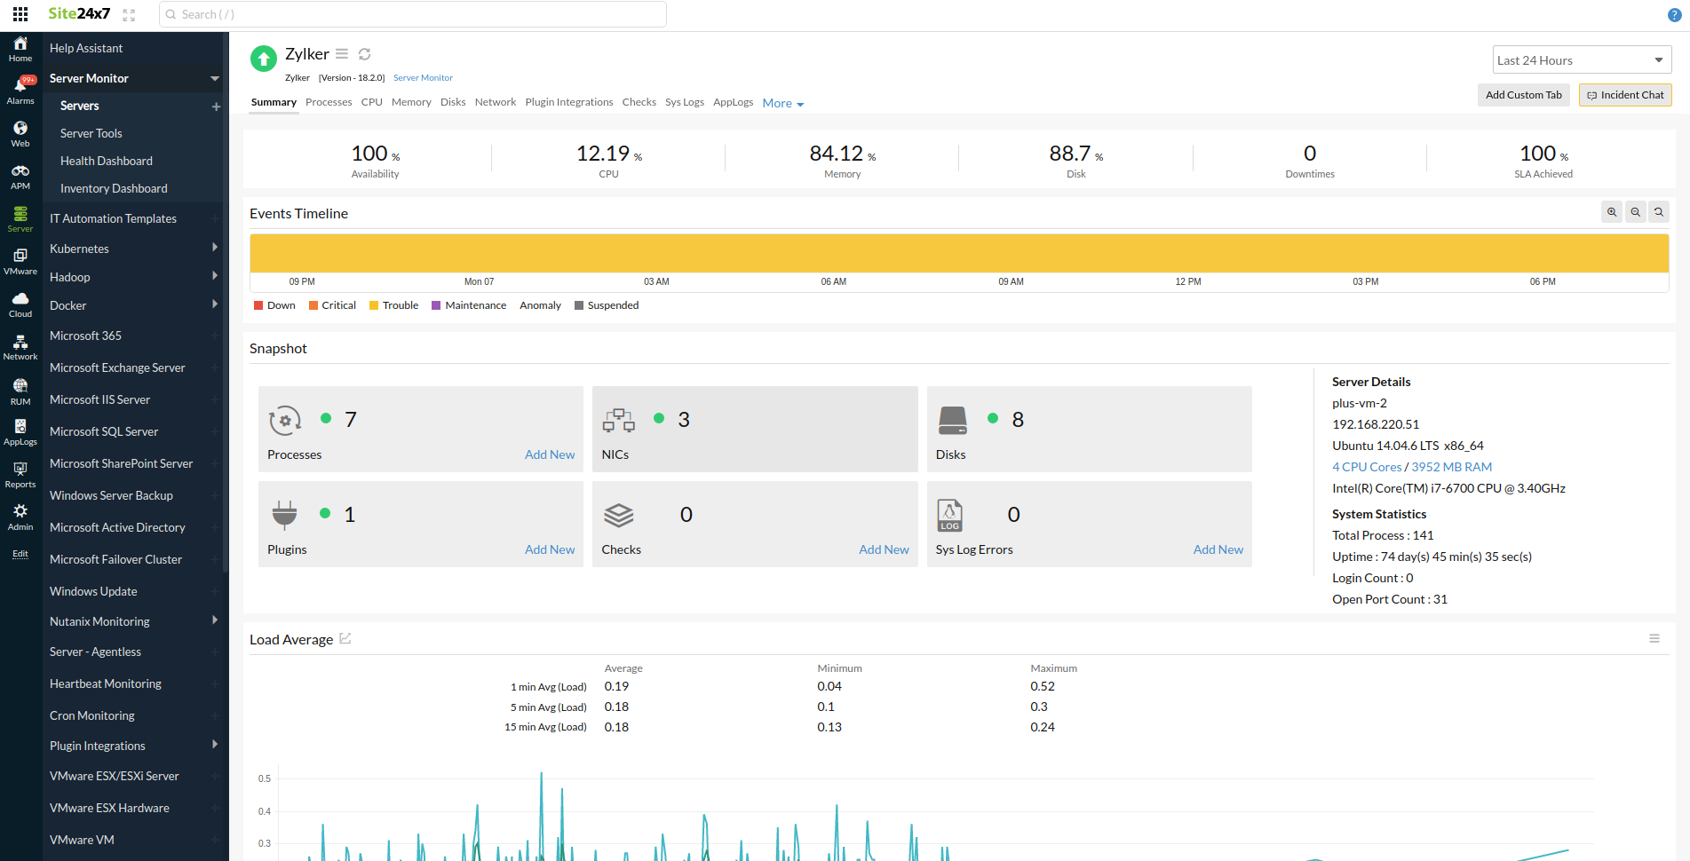Click inside the global search field
1690x861 pixels.
coord(411,14)
